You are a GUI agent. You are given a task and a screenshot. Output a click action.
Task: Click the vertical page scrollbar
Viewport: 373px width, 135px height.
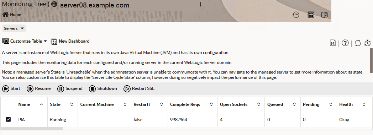pyautogui.click(x=371, y=60)
